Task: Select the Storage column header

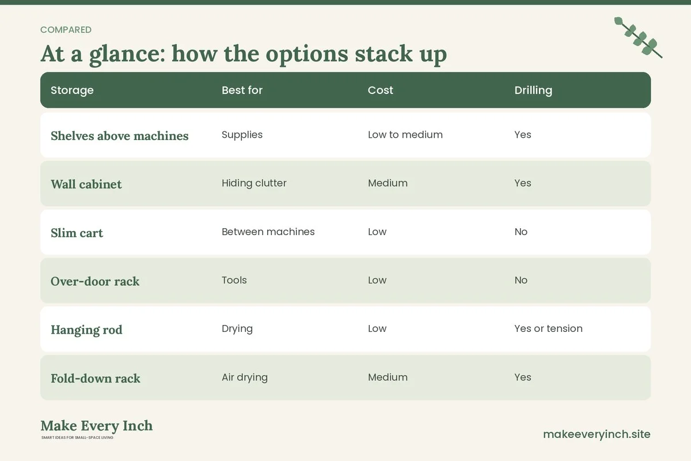Action: tap(72, 90)
